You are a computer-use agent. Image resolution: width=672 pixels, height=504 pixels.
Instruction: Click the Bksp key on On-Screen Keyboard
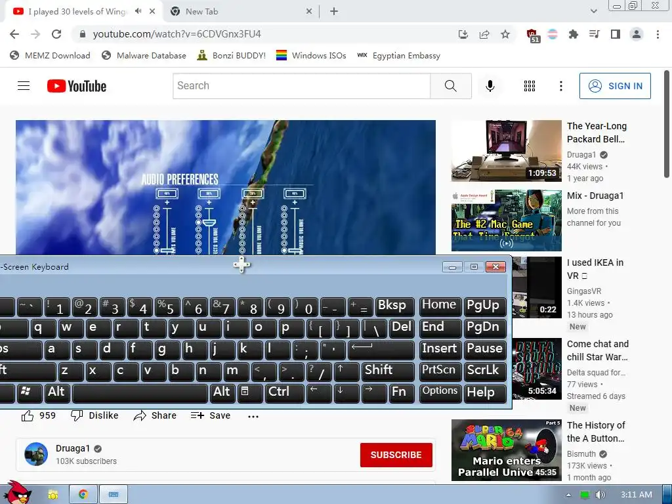(x=395, y=307)
